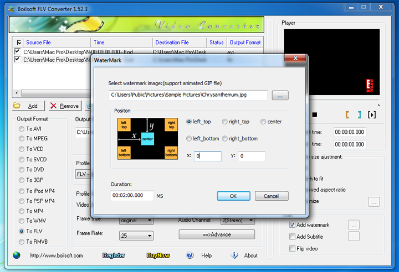The height and width of the screenshot is (272, 399).
Task: Enable the Flip video checkbox
Action: point(292,248)
